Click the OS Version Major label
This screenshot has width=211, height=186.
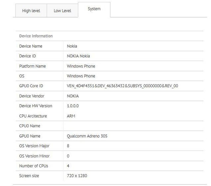(x=34, y=146)
